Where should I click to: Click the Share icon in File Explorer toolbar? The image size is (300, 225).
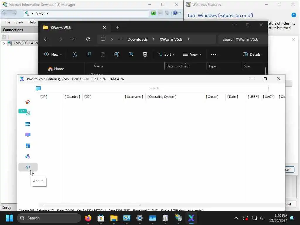click(x=131, y=54)
